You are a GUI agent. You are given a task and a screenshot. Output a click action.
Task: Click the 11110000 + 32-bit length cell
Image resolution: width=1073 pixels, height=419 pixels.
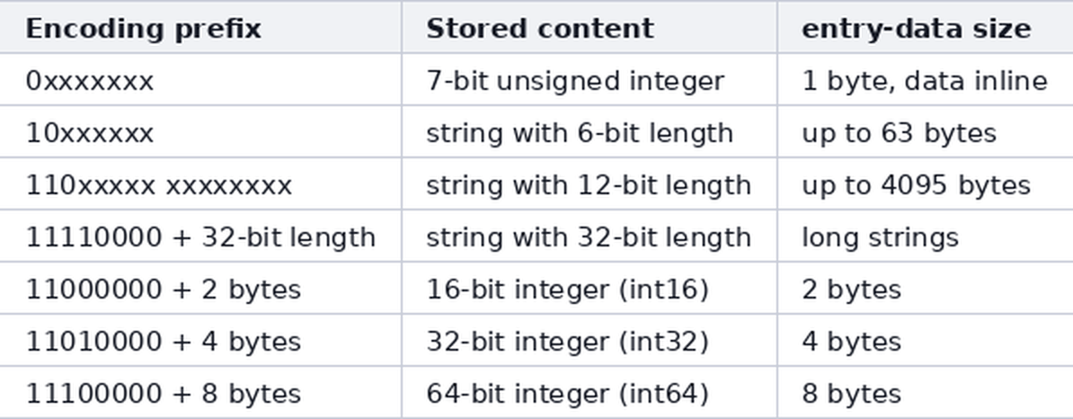(200, 236)
